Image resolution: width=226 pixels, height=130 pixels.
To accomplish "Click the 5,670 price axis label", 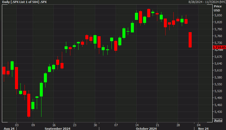I will [218, 57].
